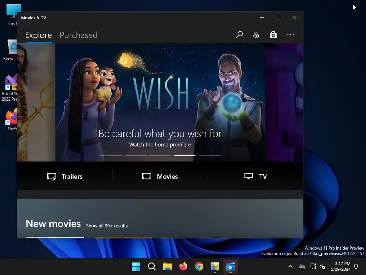Open the envelope-like taskbar app
Image resolution: width=366 pixels, height=275 pixels.
coord(215,266)
